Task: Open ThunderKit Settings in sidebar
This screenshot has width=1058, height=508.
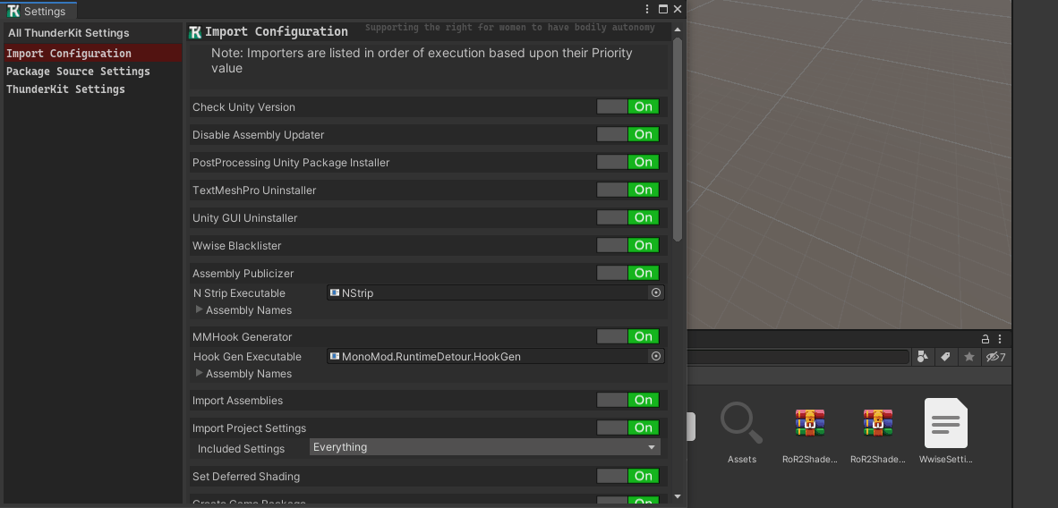Action: (65, 89)
